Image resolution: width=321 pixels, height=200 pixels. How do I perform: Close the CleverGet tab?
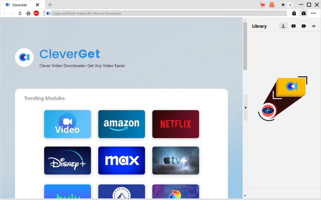pyautogui.click(x=37, y=5)
